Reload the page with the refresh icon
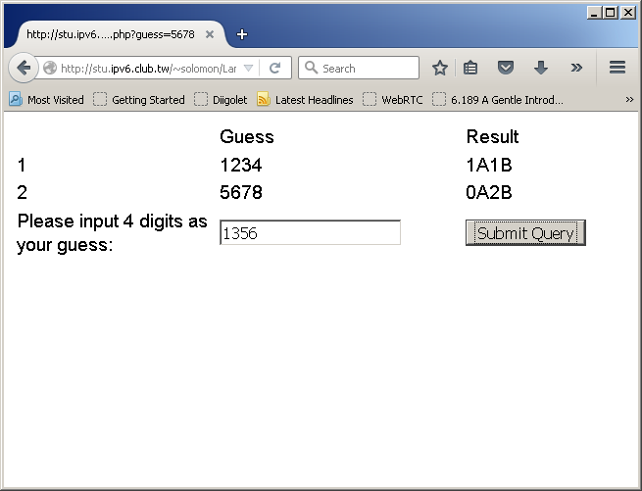 (275, 69)
